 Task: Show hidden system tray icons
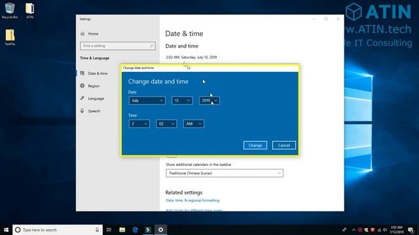354,230
